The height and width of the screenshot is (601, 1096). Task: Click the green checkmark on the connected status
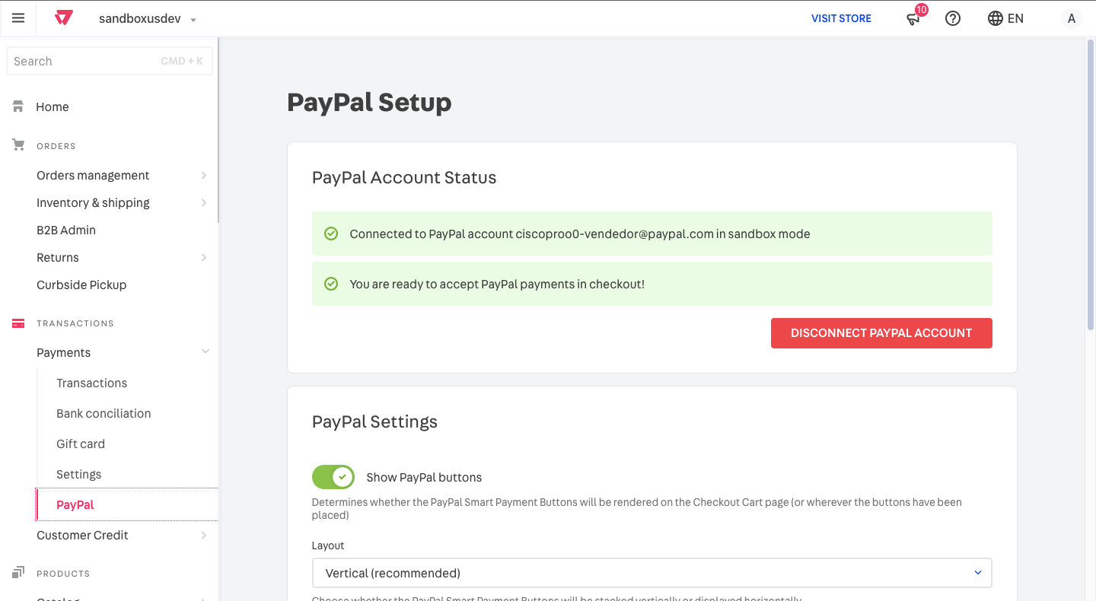coord(330,234)
